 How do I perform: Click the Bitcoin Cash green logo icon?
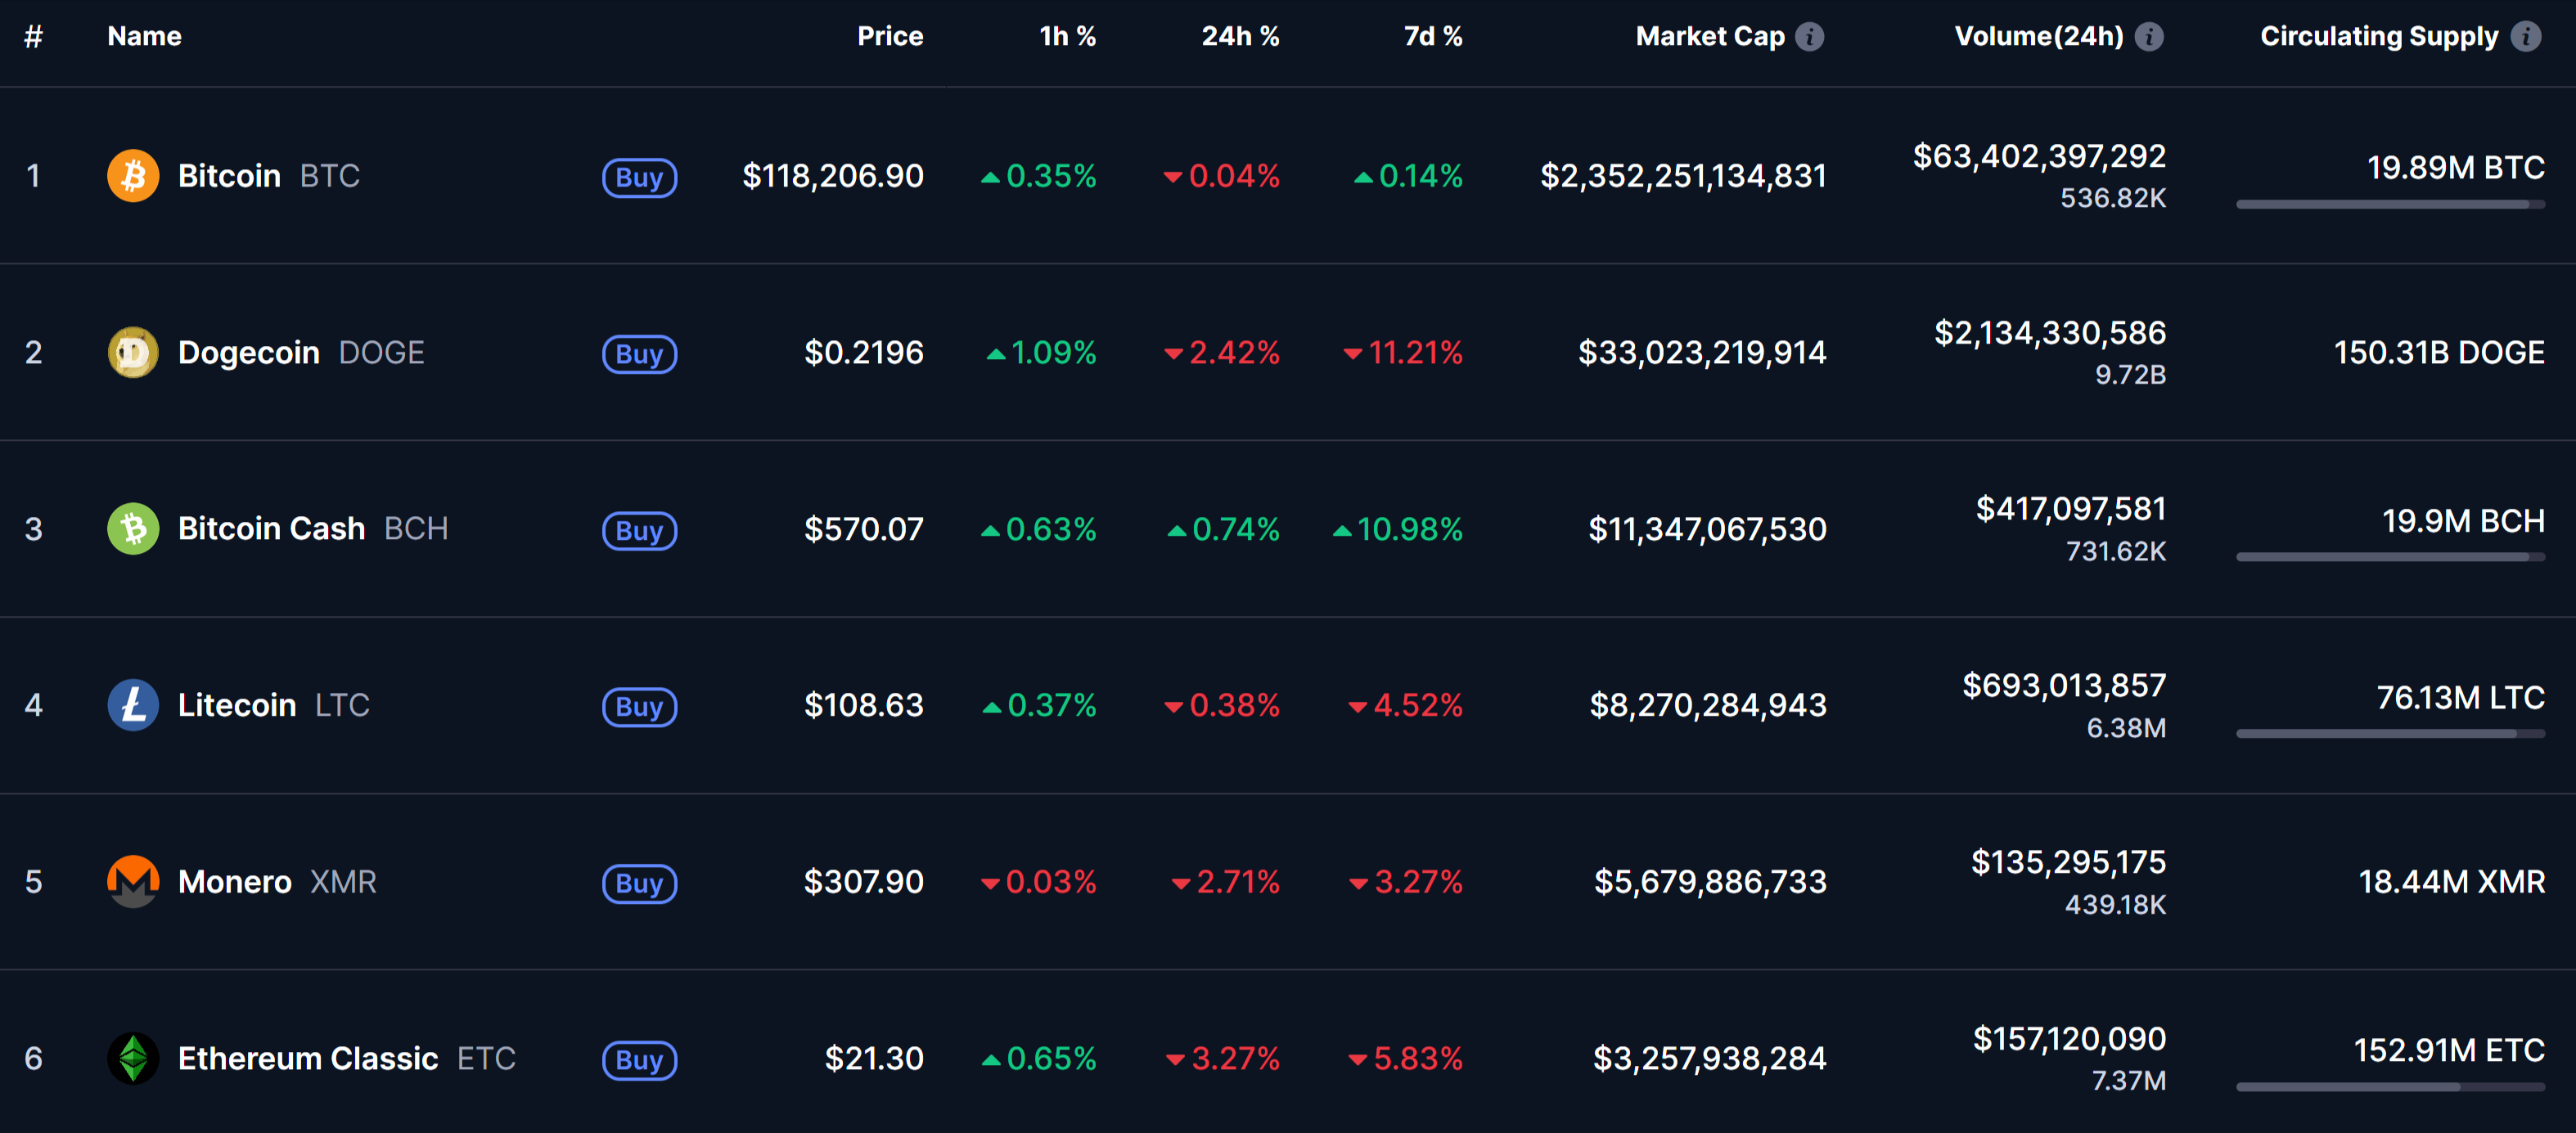[133, 529]
